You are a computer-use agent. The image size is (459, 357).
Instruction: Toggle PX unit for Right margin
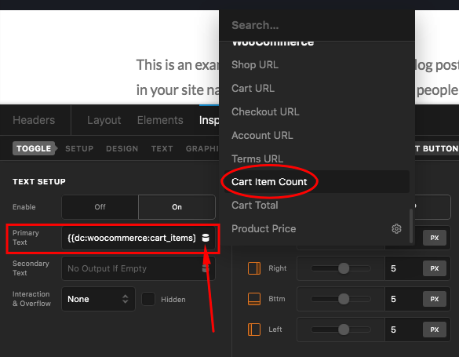tap(435, 268)
